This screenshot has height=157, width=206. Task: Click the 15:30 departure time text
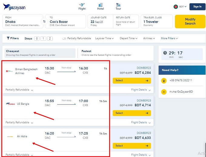pos(49,68)
